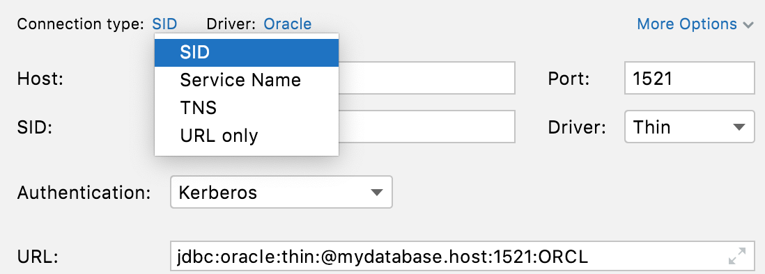Screen dimensions: 765x274
Task: Click the arrow on Kerberos authentication dropdown
Action: pos(376,192)
